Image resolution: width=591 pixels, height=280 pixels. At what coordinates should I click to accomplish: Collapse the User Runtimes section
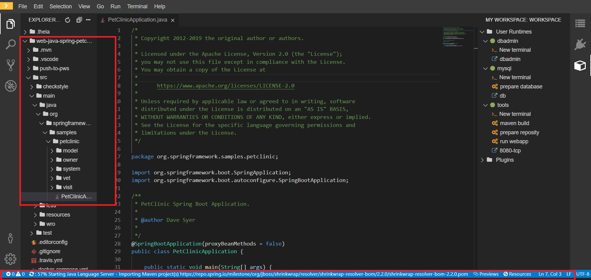tap(482, 32)
